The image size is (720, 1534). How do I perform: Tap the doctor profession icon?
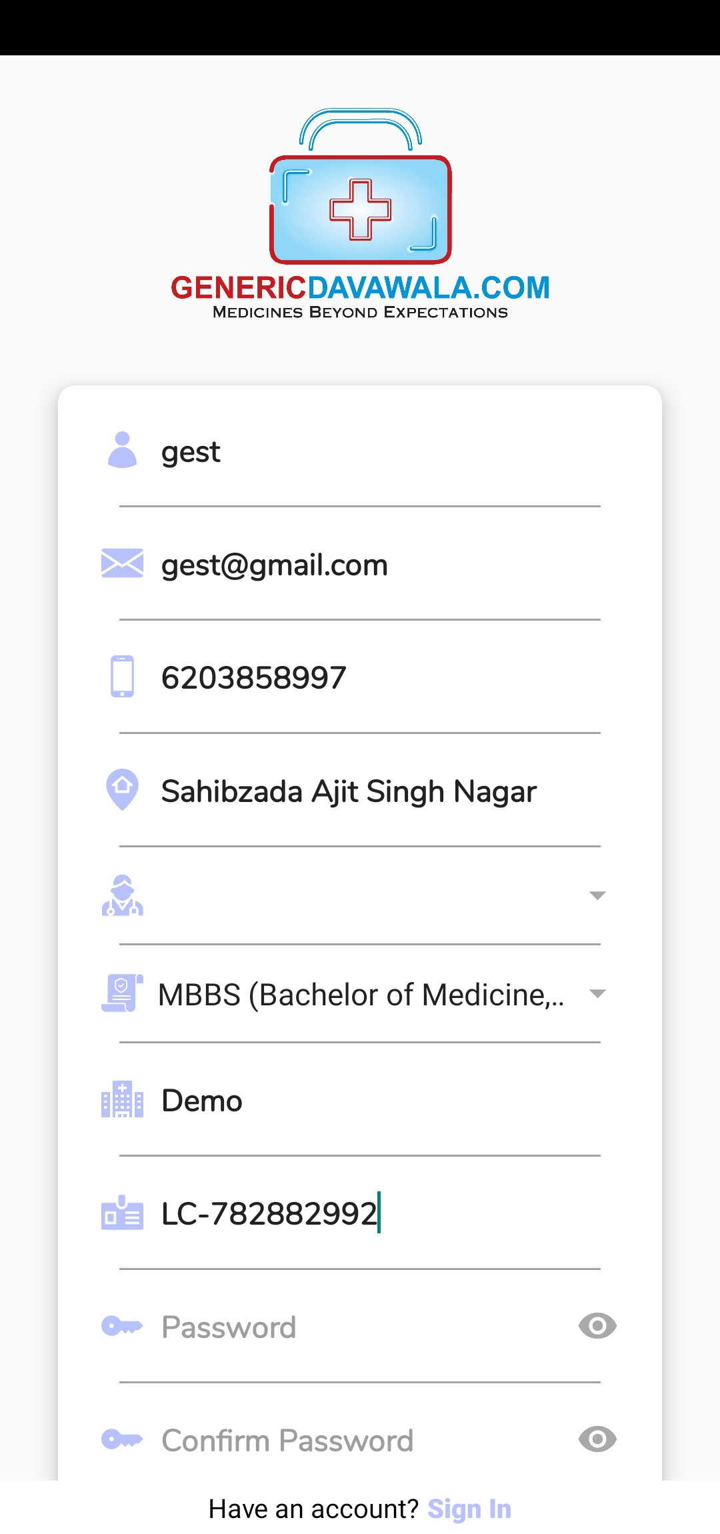(x=122, y=895)
